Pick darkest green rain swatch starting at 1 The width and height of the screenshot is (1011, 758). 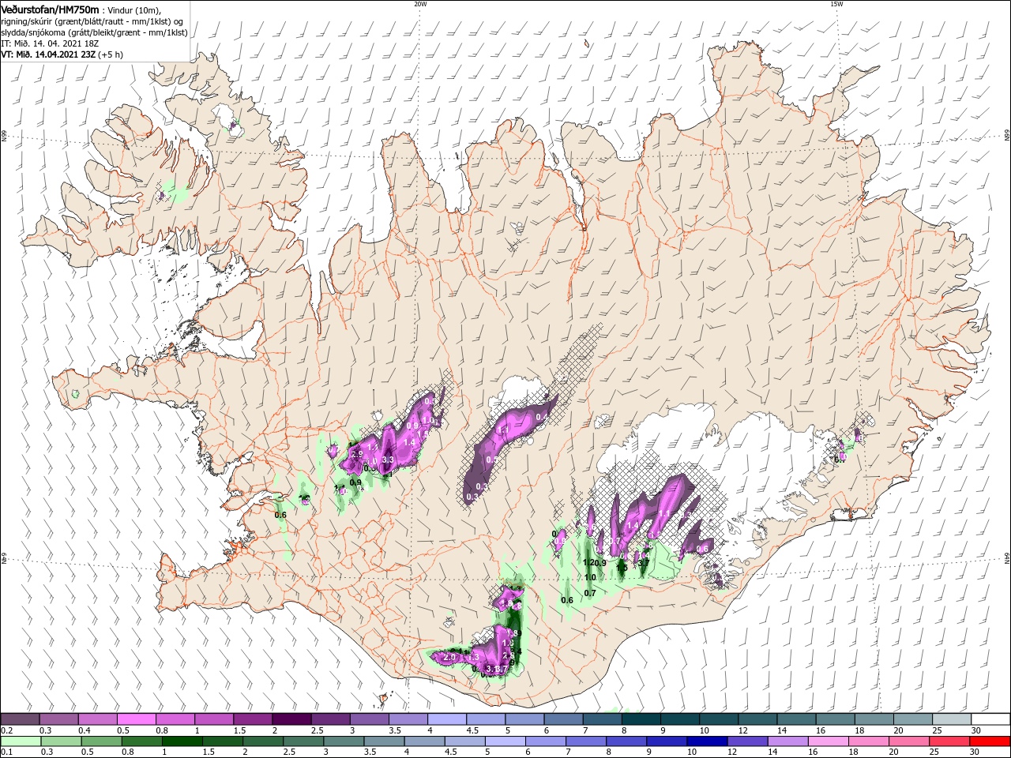(182, 741)
